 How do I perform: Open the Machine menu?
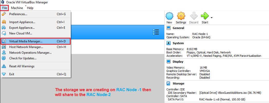point(17,8)
